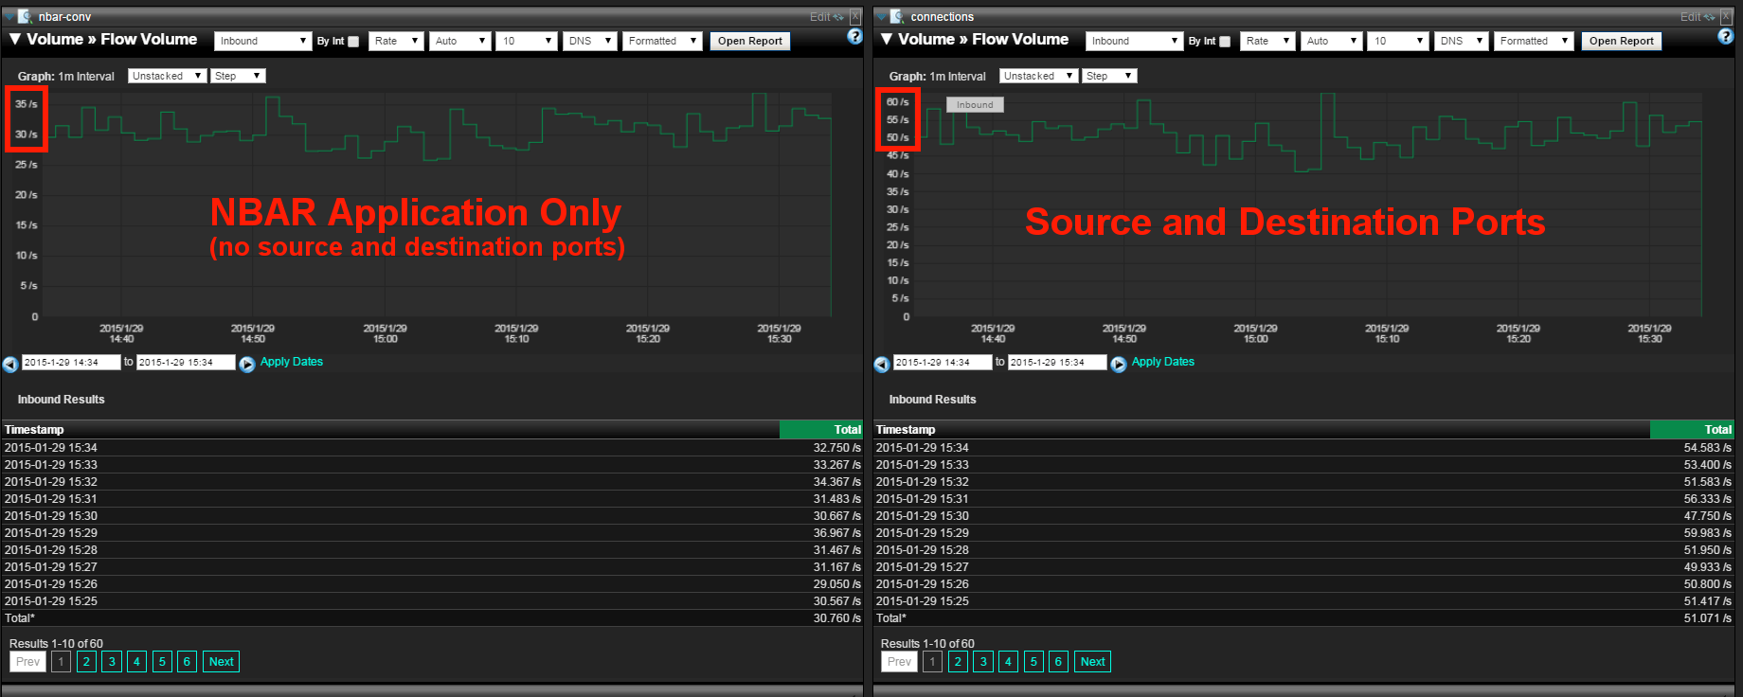Click Next page button in nbar-conv results
The image size is (1743, 697).
(x=221, y=662)
